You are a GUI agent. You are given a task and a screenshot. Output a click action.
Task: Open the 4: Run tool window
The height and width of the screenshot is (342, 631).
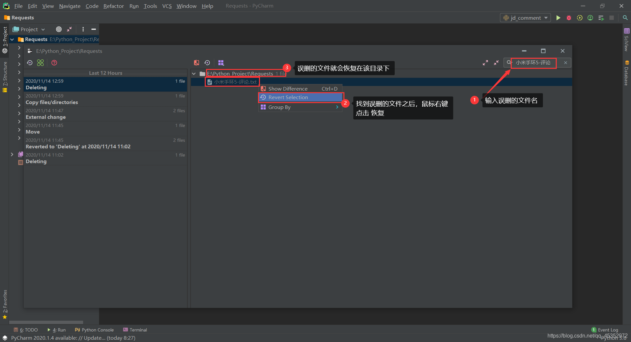tap(56, 330)
